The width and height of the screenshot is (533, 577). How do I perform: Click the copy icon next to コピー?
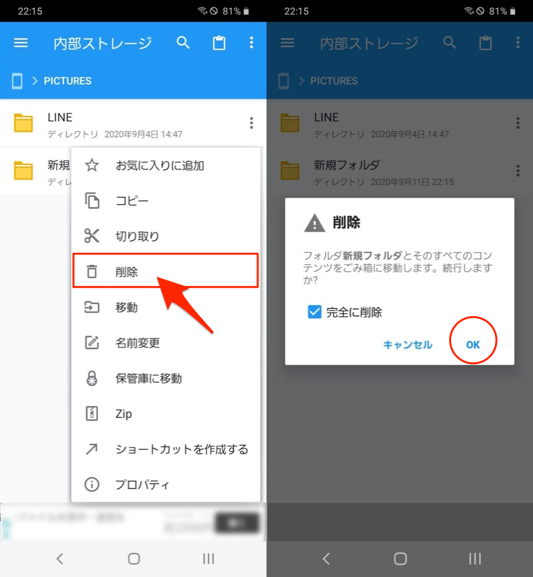tap(92, 201)
